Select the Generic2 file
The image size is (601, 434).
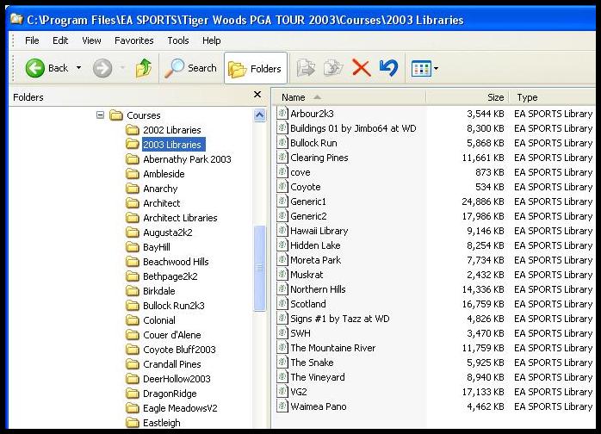308,216
